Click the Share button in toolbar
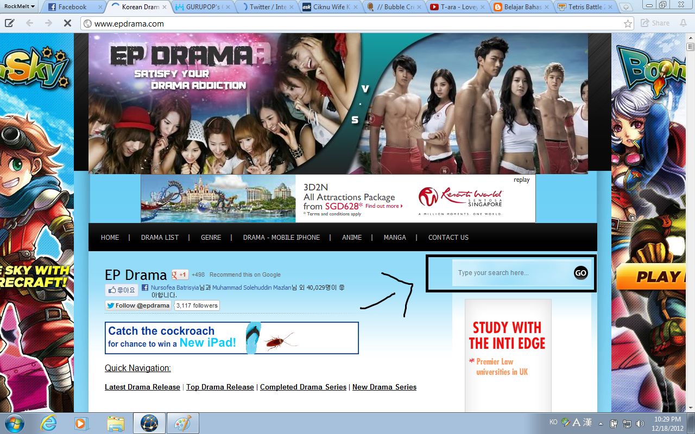This screenshot has width=695, height=434. [x=655, y=23]
